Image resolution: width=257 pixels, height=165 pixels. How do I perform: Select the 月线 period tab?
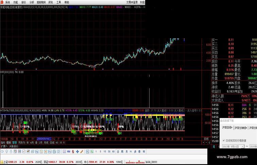46,143
